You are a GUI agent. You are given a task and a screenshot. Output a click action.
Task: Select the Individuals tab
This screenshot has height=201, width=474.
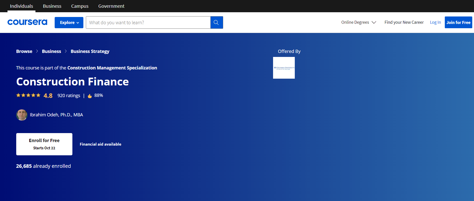tap(21, 6)
